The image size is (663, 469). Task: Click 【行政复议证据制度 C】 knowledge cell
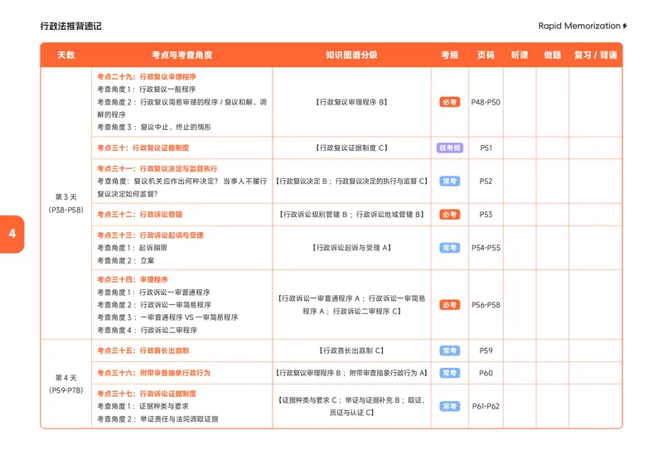[x=351, y=148]
